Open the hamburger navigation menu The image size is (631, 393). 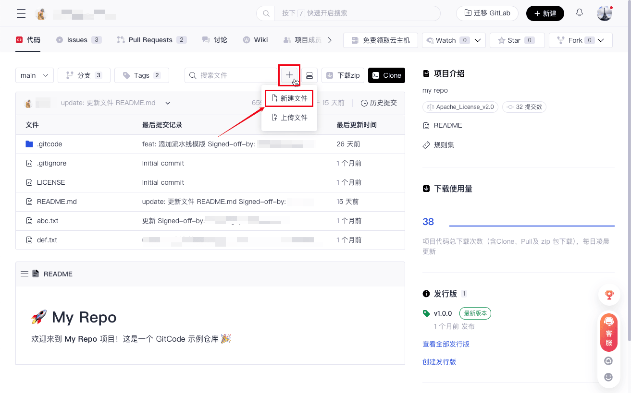[21, 13]
